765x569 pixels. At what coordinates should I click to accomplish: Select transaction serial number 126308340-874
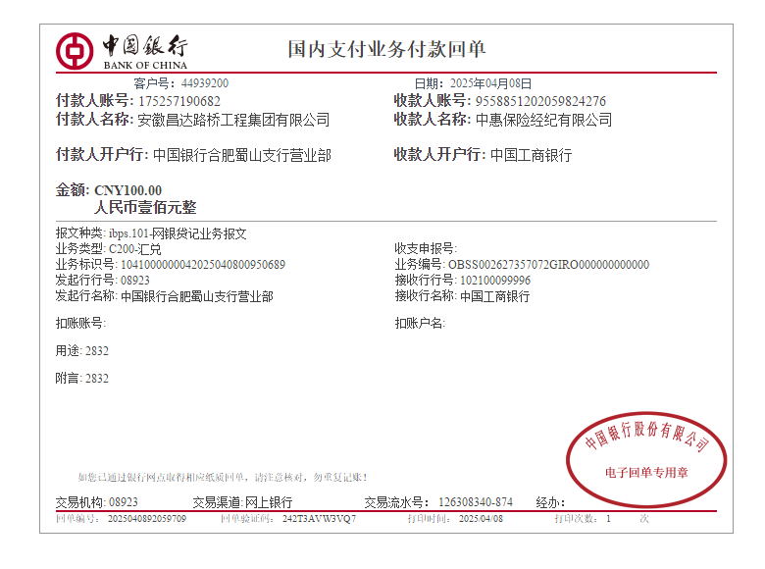click(475, 502)
